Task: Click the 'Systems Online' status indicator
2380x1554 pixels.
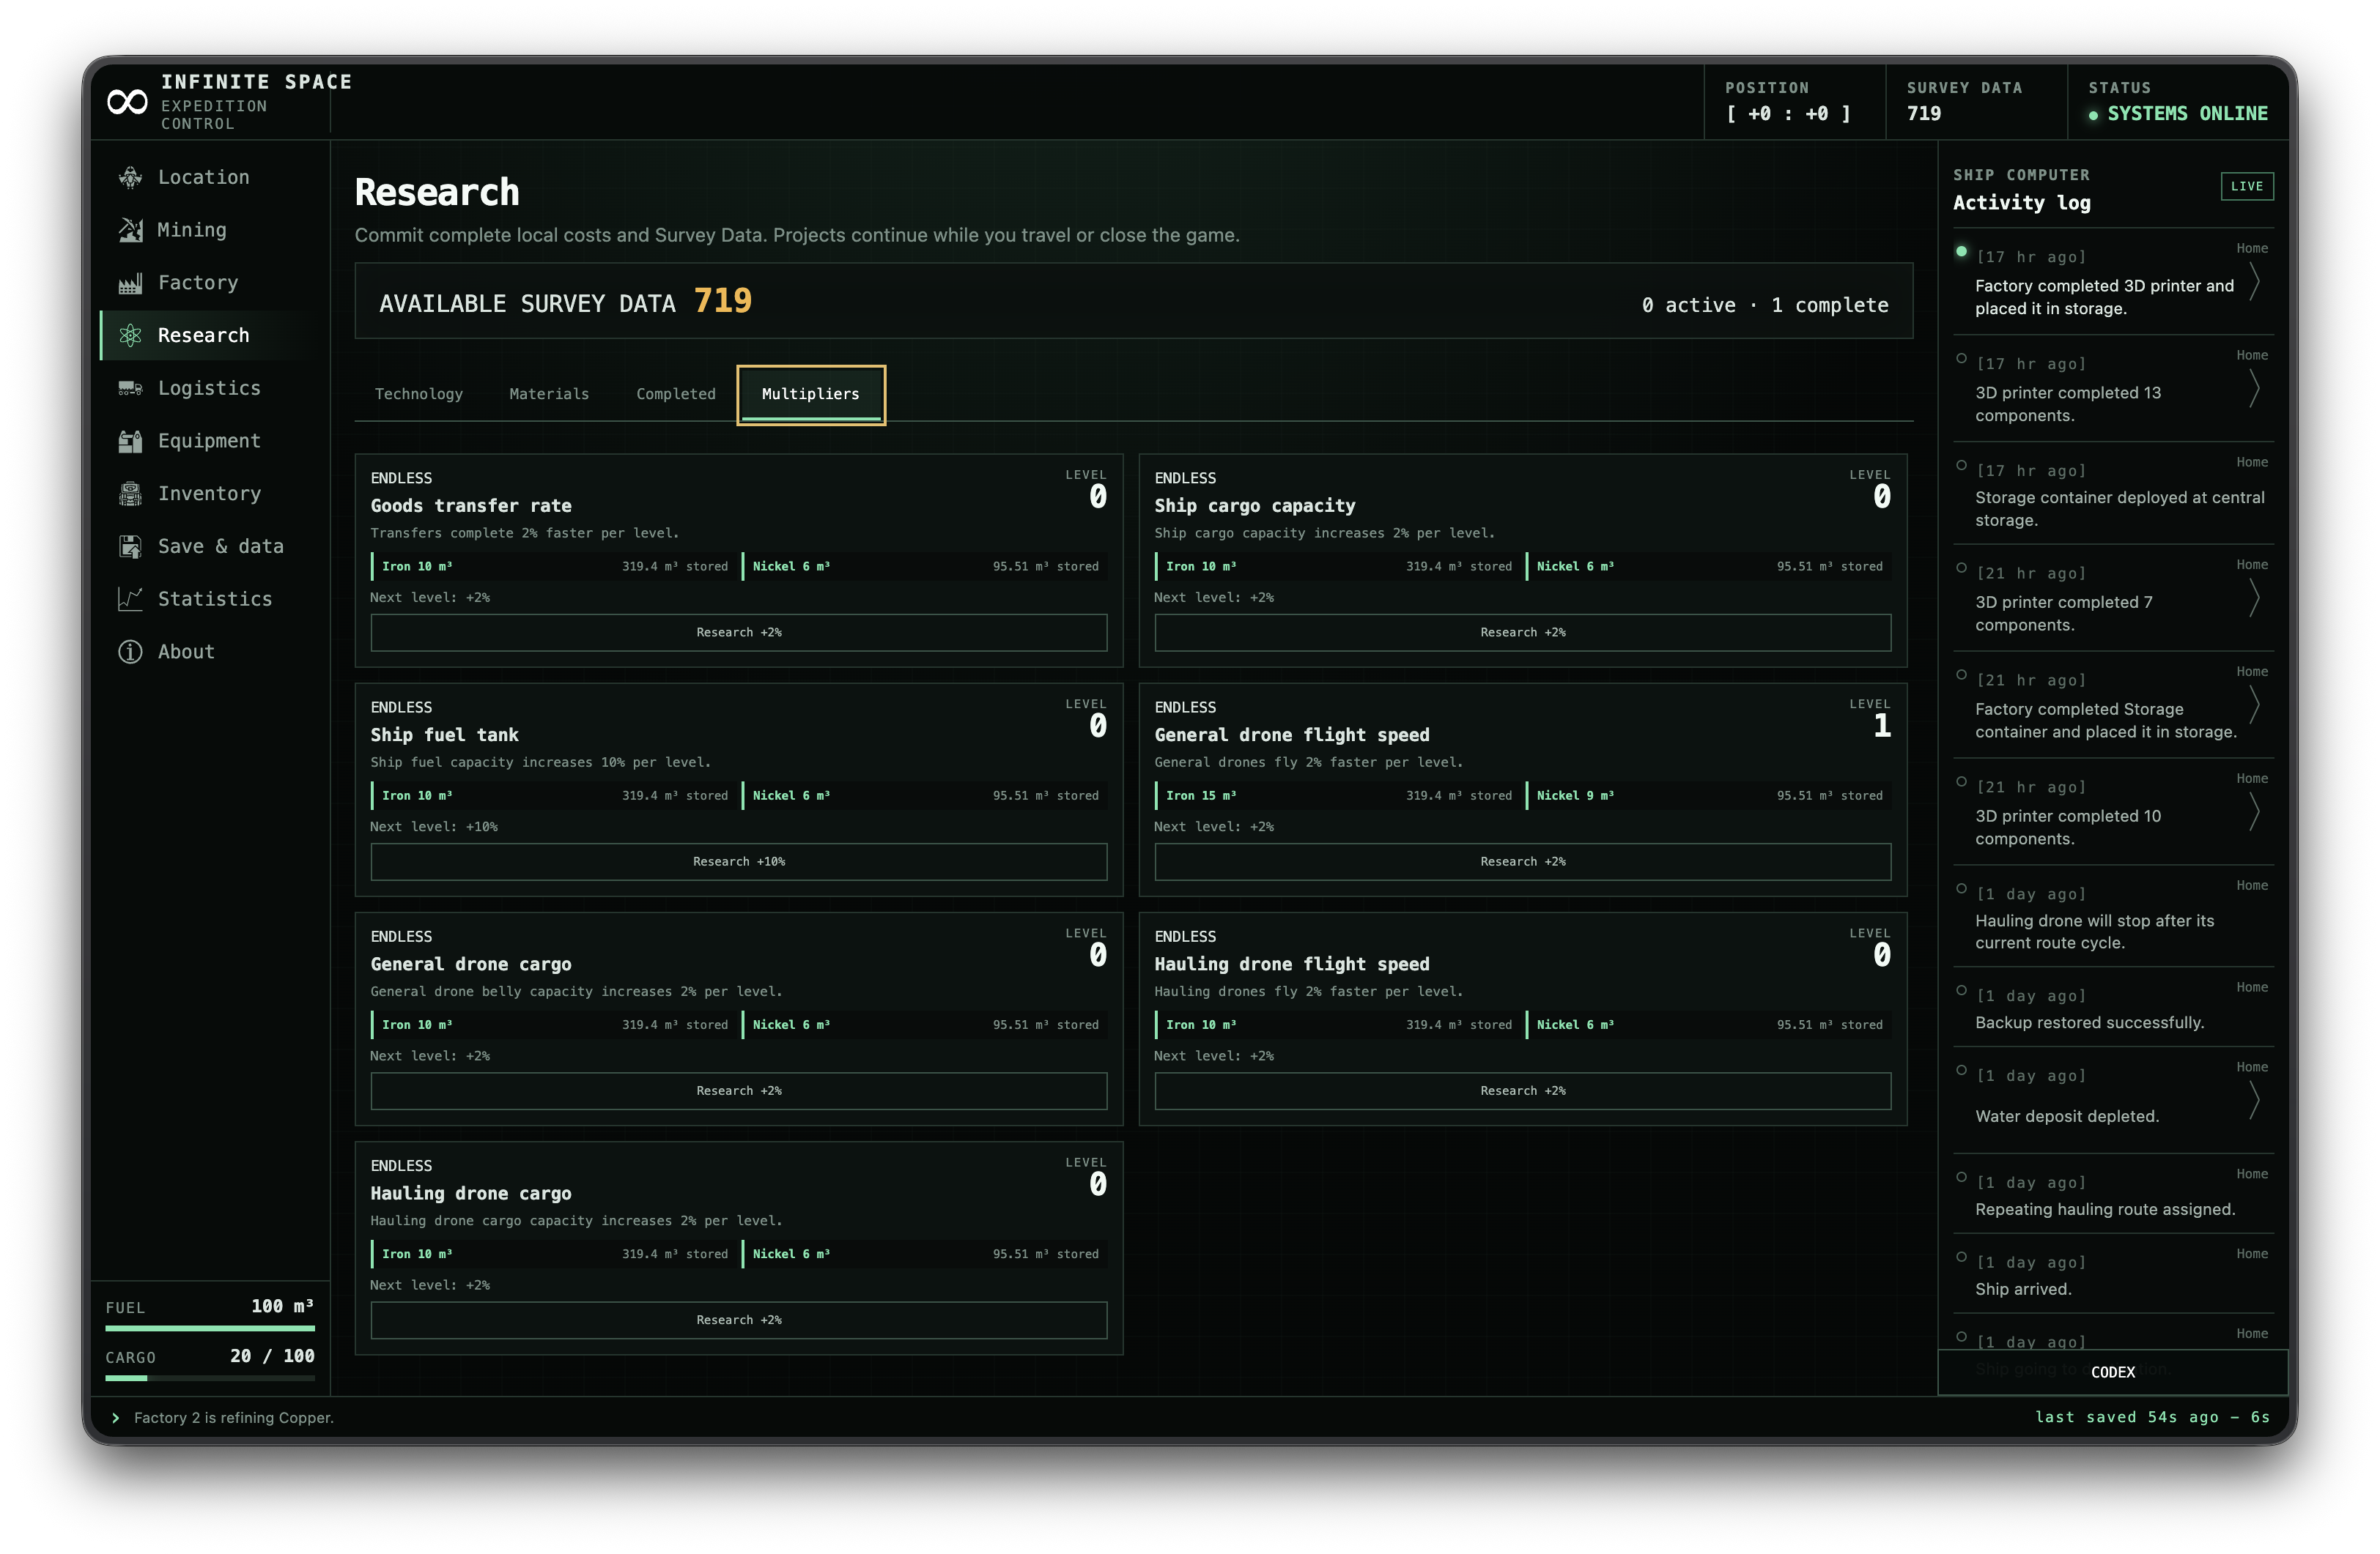Action: (2179, 114)
